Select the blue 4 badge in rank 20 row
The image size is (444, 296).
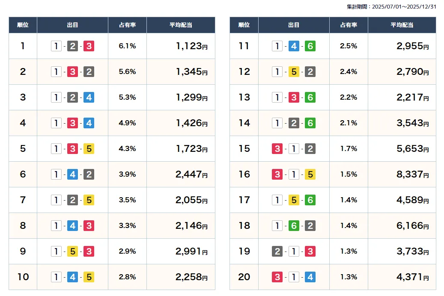310,277
